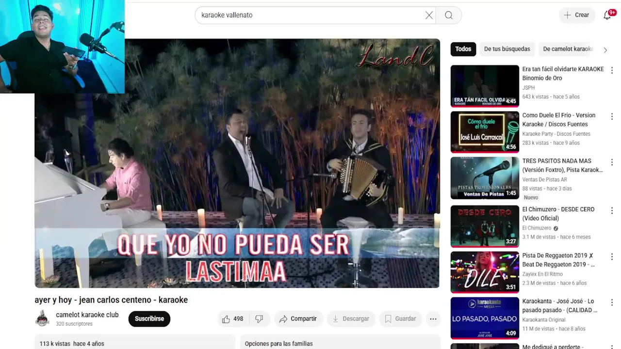Screen dimensions: 621x349
Task: Open options menu for 'El Chimuzero - DESDE CERO'
Action: 612,210
